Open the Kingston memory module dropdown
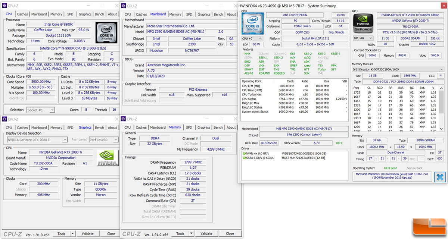This screenshot has height=239, width=448. point(398,69)
